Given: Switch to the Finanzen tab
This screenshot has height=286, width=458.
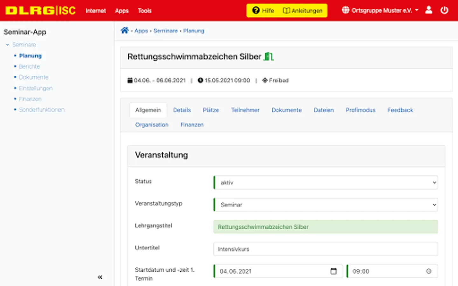Looking at the screenshot, I should (192, 125).
